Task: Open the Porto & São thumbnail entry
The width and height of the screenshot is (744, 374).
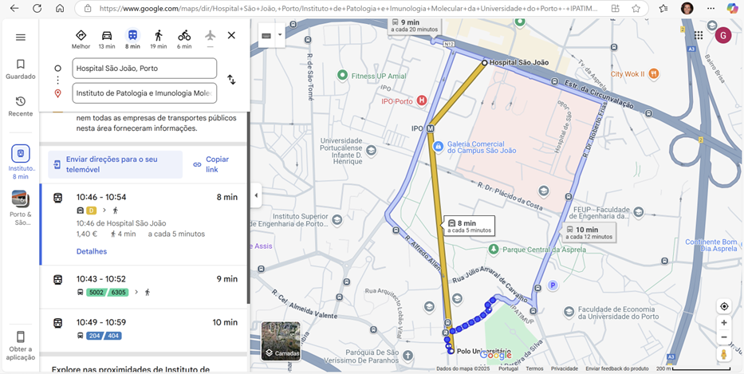Action: (21, 208)
